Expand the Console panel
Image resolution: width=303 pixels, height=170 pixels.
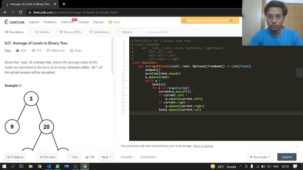[x=127, y=157]
